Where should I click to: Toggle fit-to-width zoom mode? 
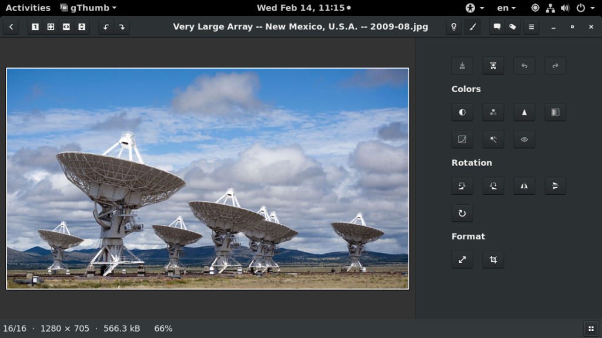pos(66,27)
